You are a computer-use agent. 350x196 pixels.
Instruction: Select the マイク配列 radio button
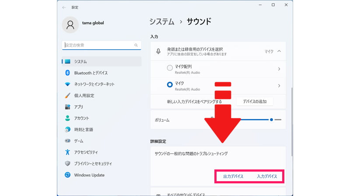point(170,68)
